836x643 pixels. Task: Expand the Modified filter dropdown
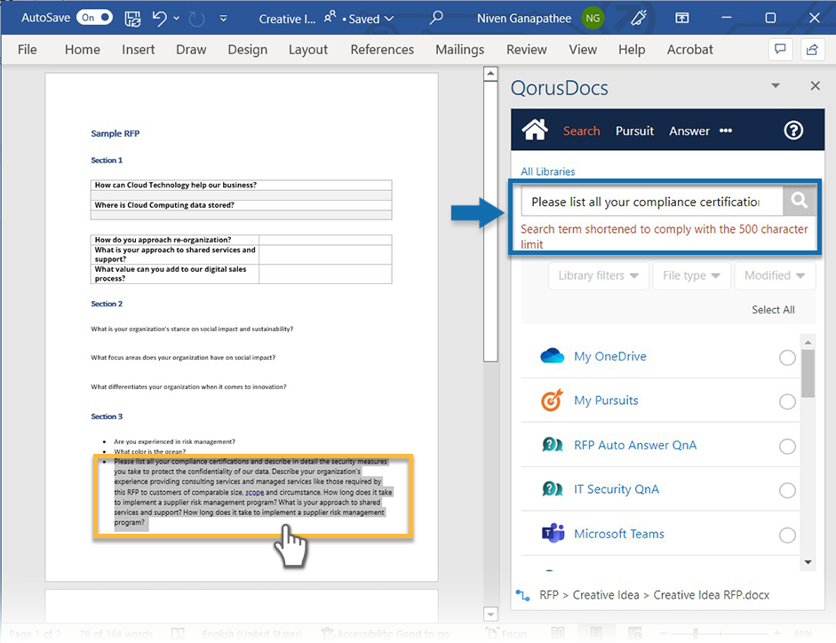point(774,275)
